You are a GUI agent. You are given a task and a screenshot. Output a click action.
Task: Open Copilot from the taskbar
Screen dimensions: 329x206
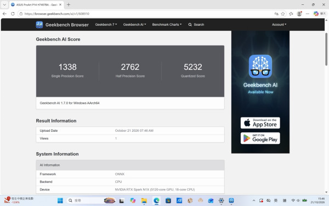(x=133, y=201)
